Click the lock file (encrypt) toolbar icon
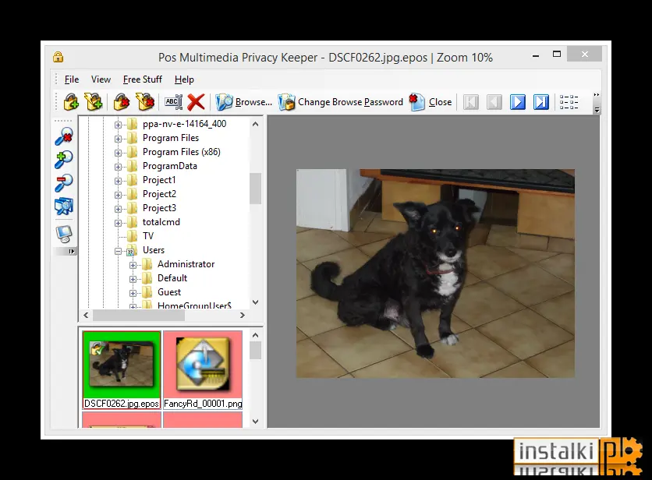 coord(71,102)
